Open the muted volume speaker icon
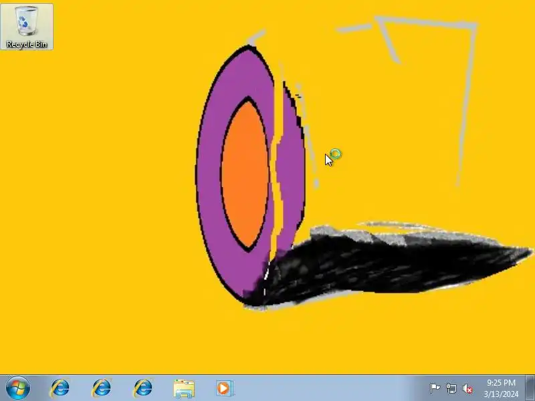The width and height of the screenshot is (535, 401). pyautogui.click(x=467, y=388)
